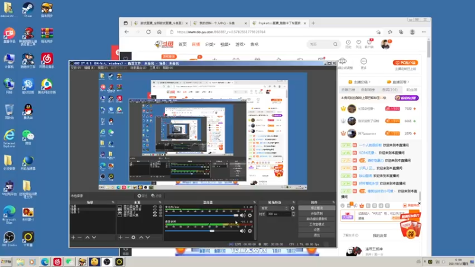Remove the selected scene in OBS

[80, 237]
